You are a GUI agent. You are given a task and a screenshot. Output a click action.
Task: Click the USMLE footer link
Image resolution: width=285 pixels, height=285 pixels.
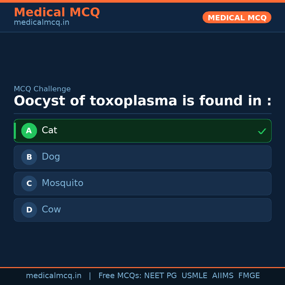[x=194, y=275]
